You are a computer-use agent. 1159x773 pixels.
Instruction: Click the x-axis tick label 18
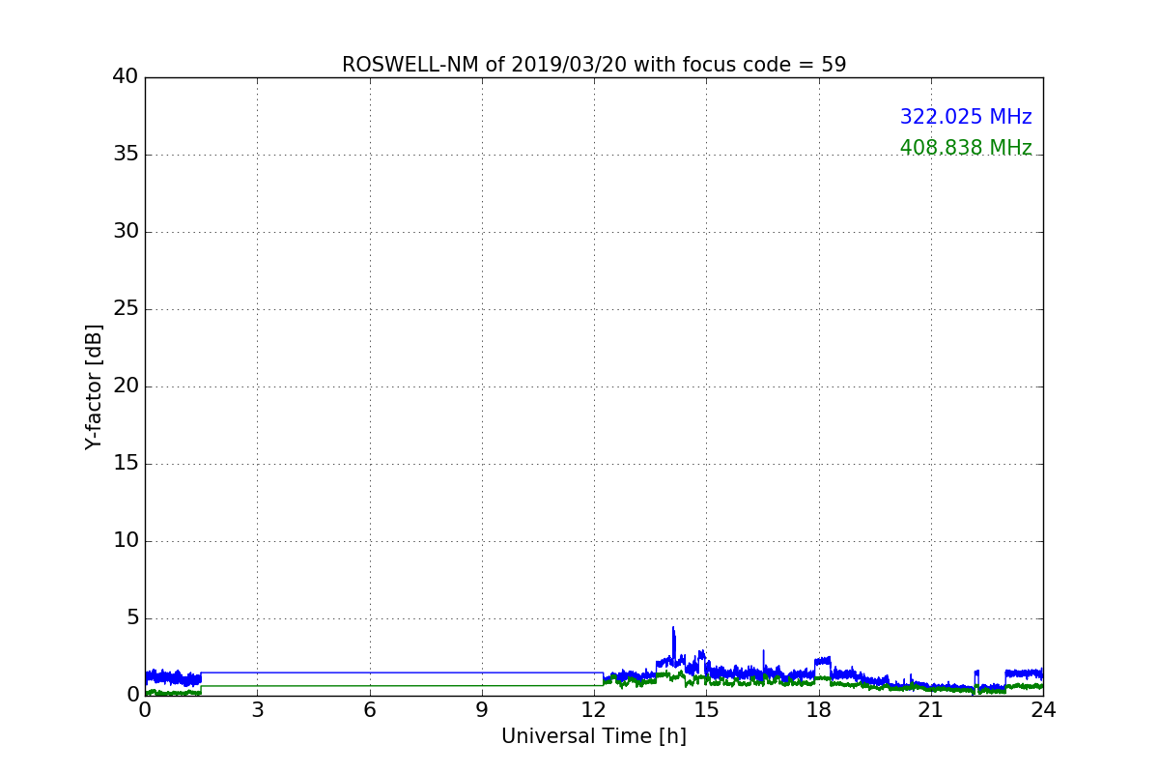(819, 710)
